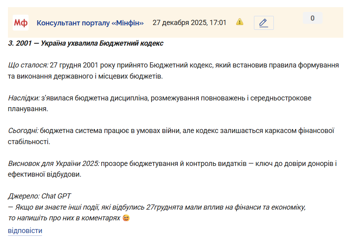
Task: Click the timestamp 27 декабря 2025, 17:01
Action: coord(189,23)
